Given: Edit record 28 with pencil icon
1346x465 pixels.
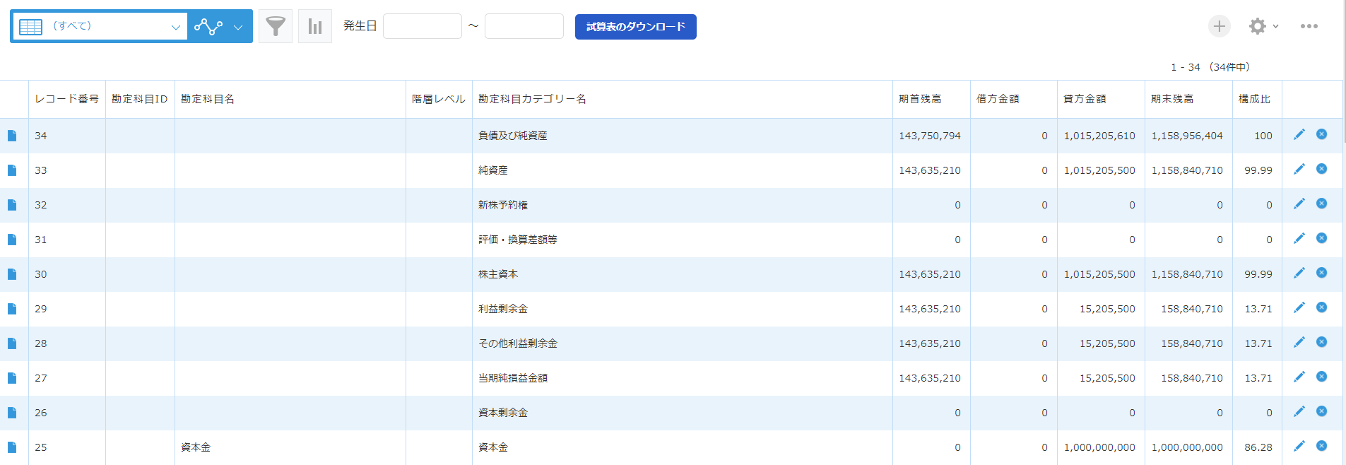Looking at the screenshot, I should 1299,342.
